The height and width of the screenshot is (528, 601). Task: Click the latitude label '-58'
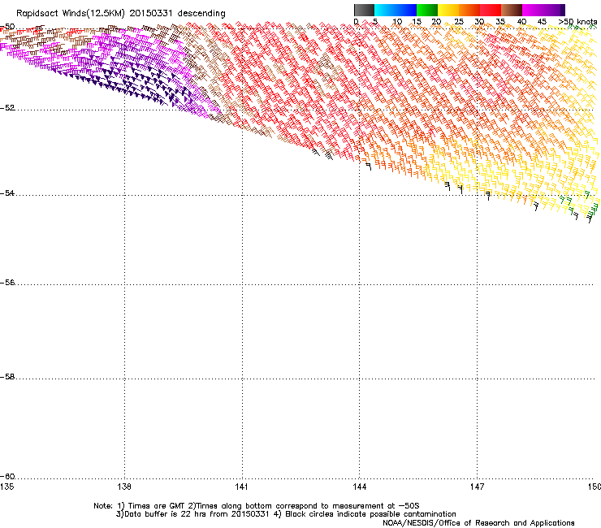(x=7, y=377)
